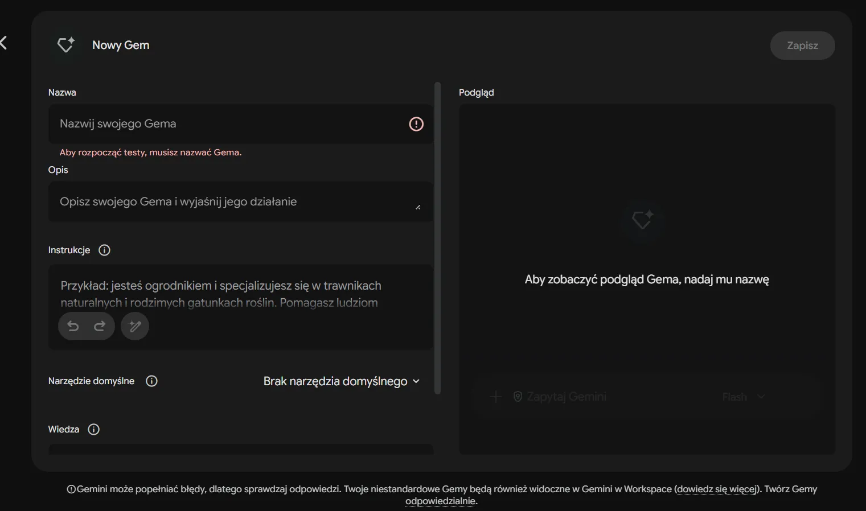The width and height of the screenshot is (866, 511).
Task: Click the error text about naming Gema
Action: click(x=151, y=153)
